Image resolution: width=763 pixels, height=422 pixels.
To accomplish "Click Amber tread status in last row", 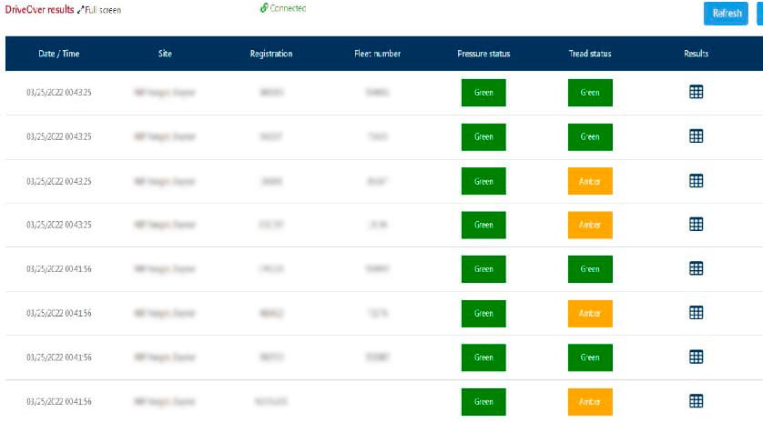I will 590,401.
